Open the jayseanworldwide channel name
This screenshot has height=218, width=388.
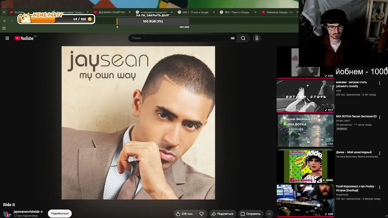(27, 212)
